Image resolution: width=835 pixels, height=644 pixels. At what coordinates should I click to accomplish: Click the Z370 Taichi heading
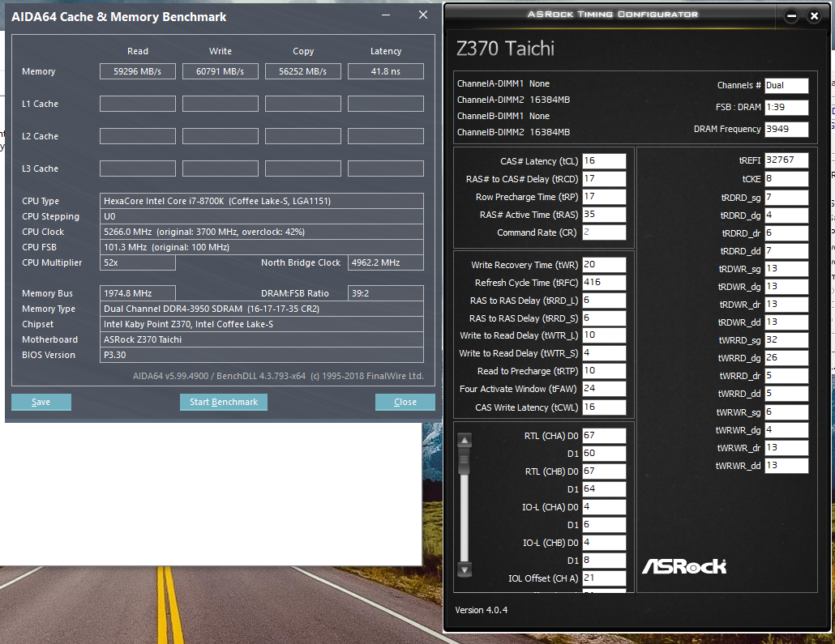point(505,49)
